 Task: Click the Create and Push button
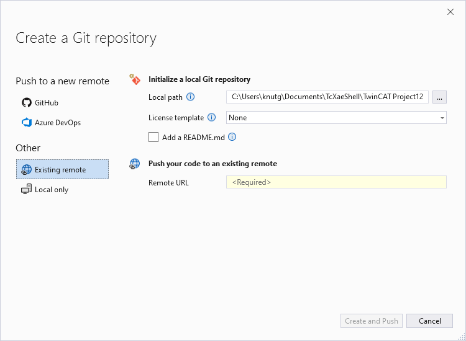[371, 321]
